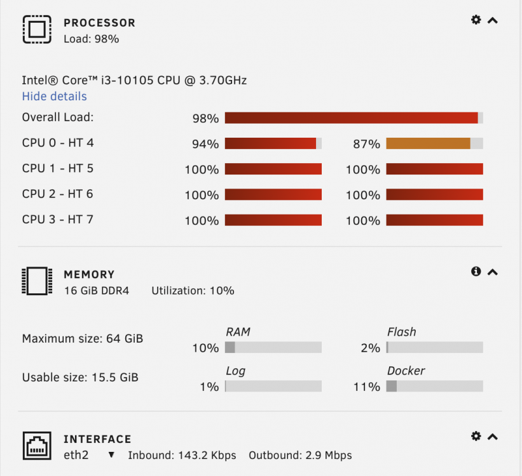
Task: Collapse the Processor section chevron
Action: (493, 20)
